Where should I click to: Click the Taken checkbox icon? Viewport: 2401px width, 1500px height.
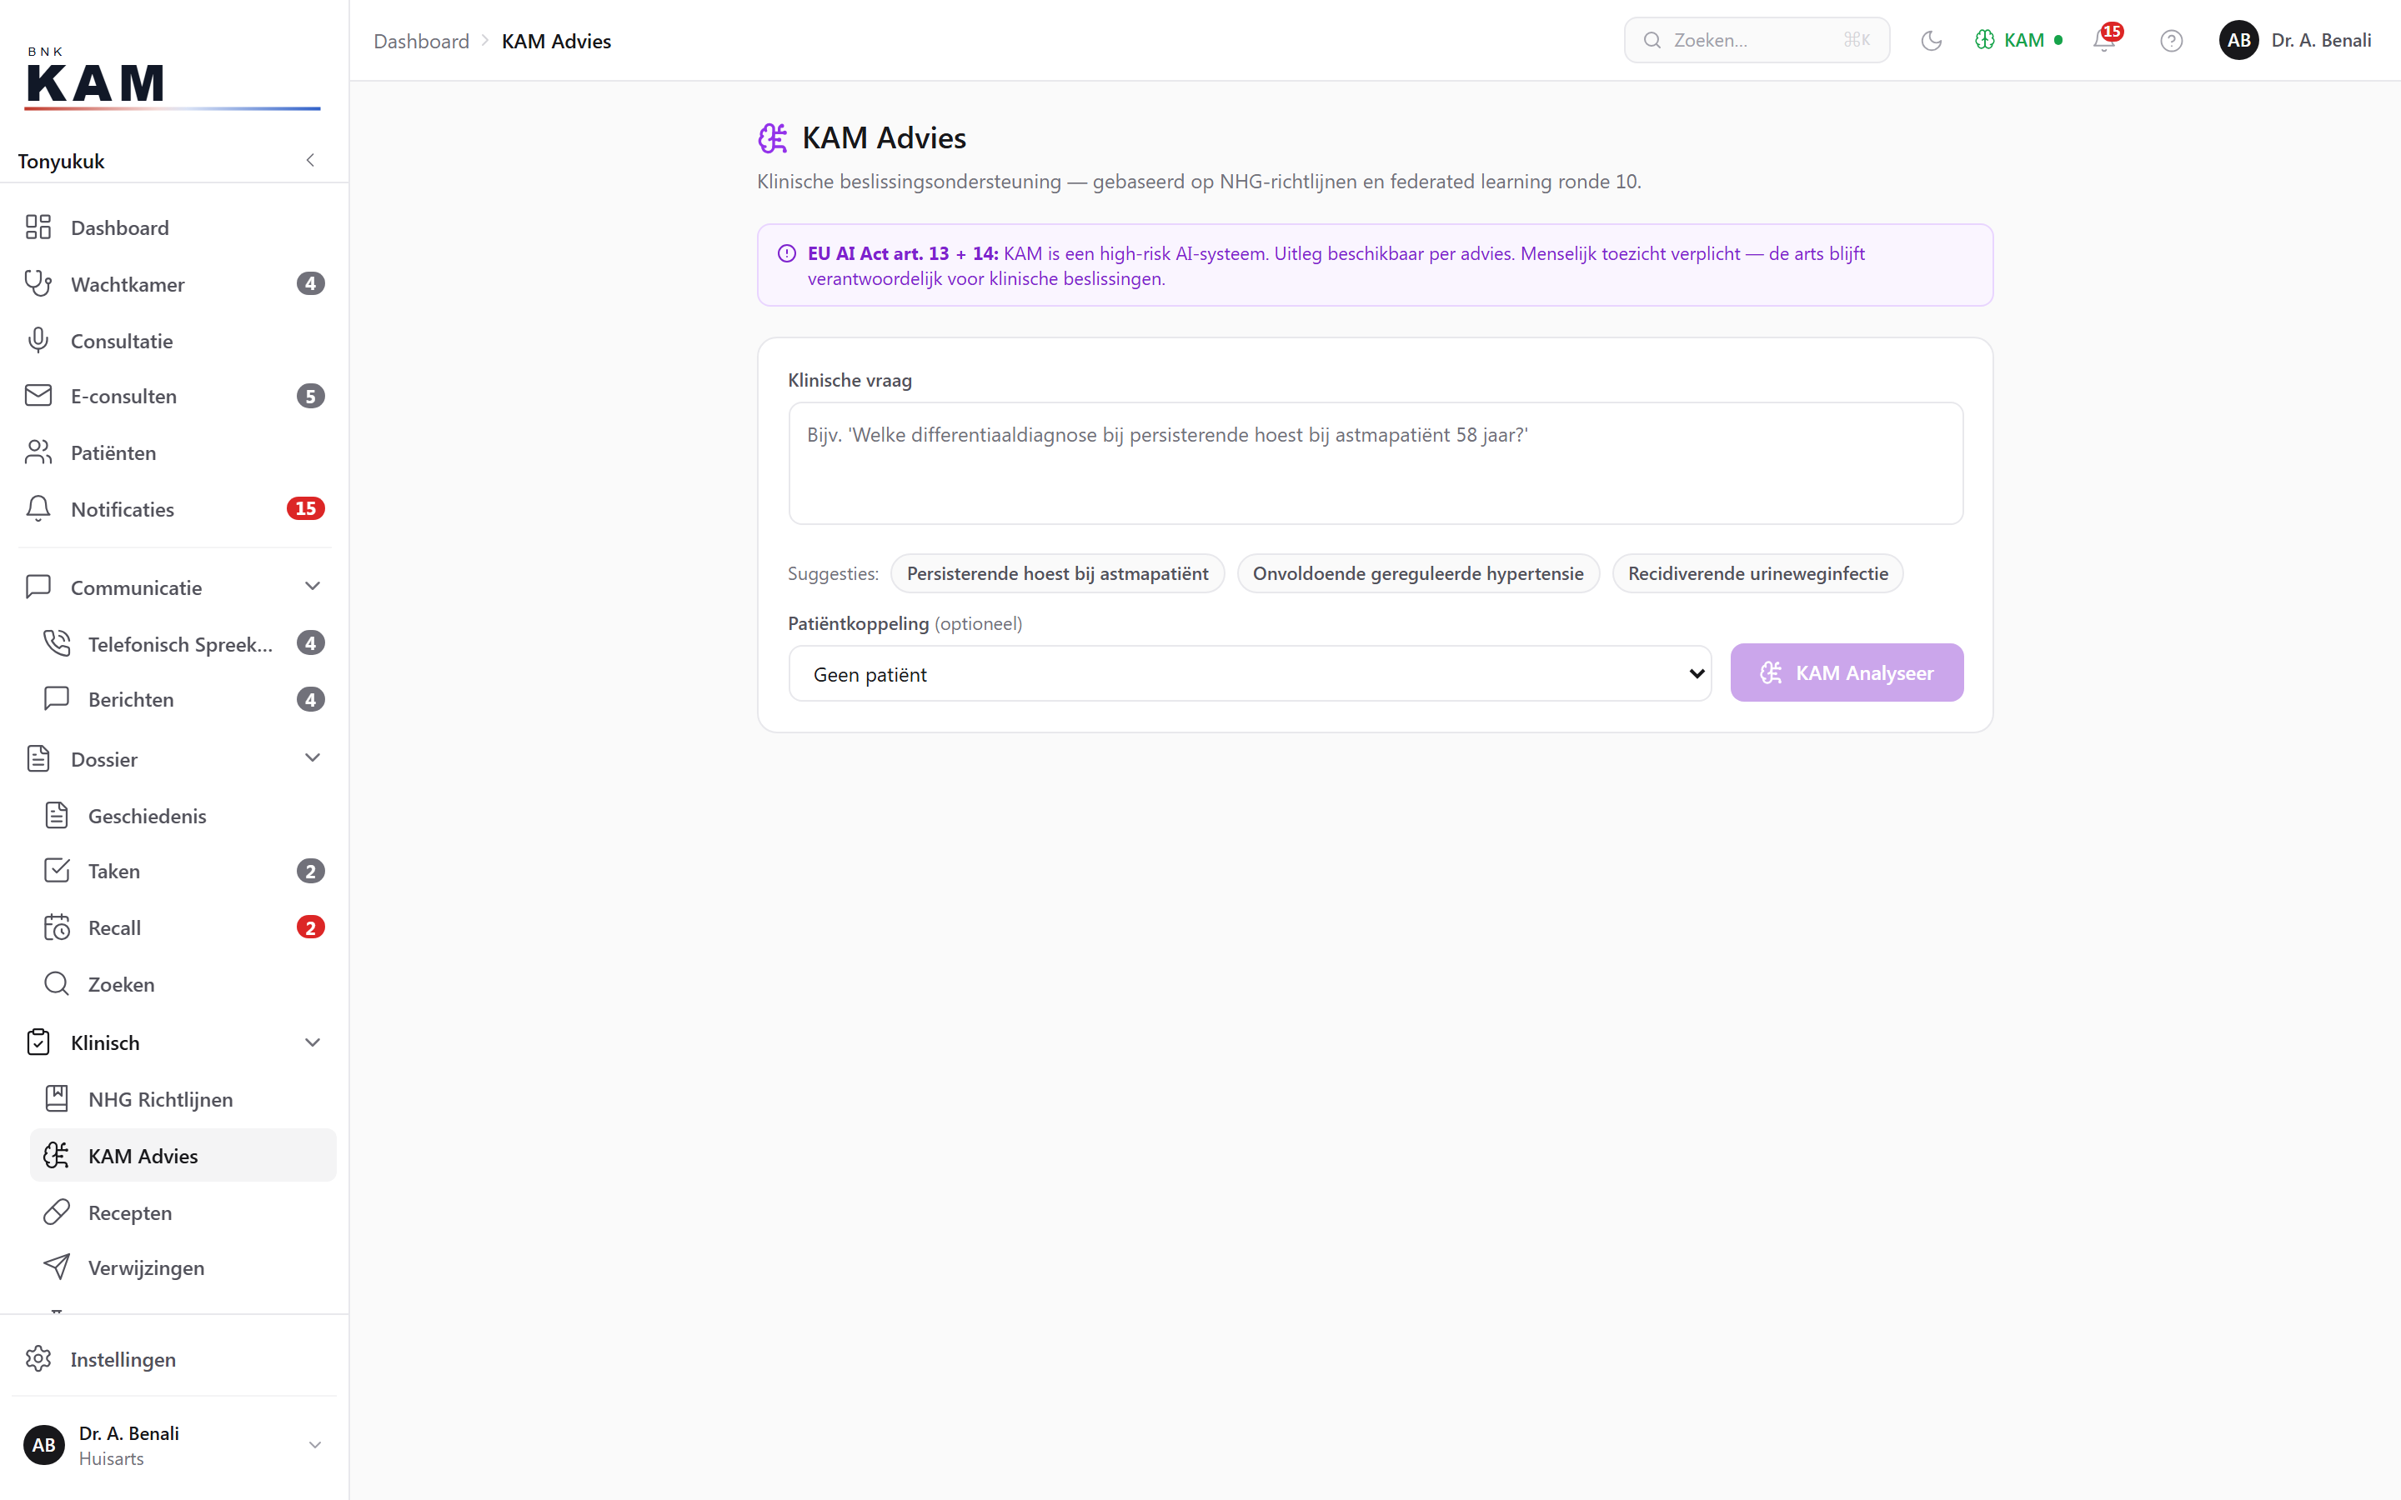[57, 871]
